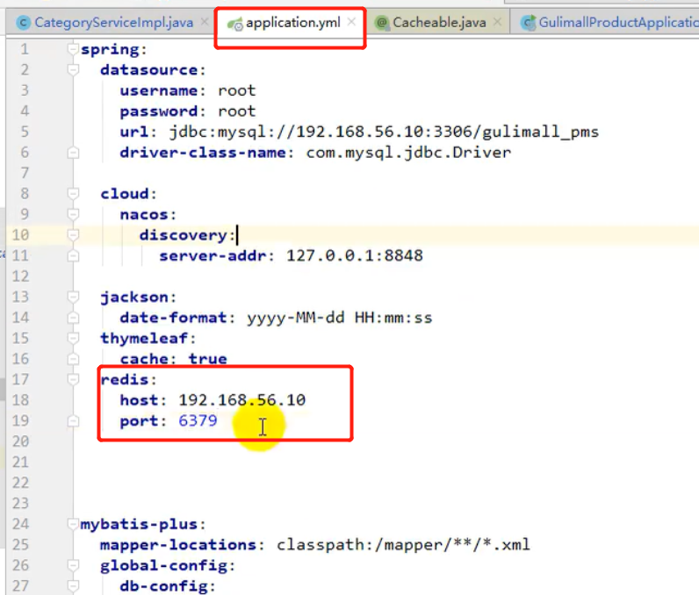Click fold end marker on cache: true line
The width and height of the screenshot is (699, 595).
[73, 359]
